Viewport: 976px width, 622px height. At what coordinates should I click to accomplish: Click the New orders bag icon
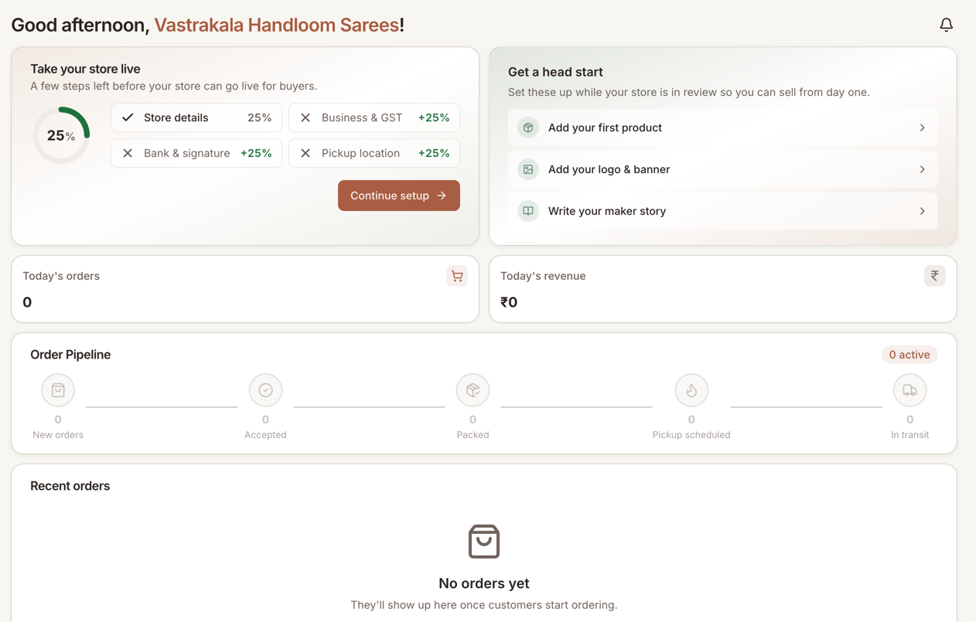(58, 390)
